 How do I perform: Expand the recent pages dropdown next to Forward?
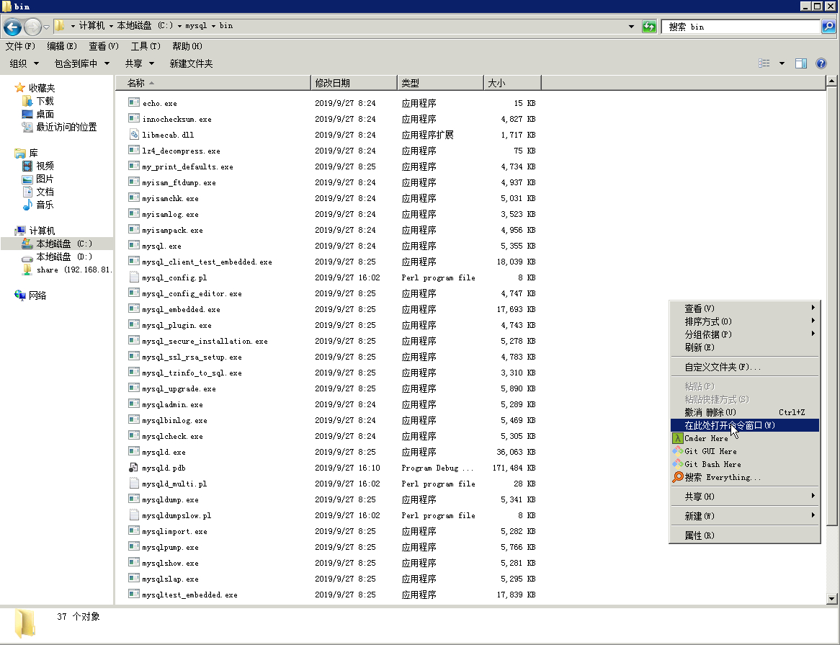pos(47,26)
